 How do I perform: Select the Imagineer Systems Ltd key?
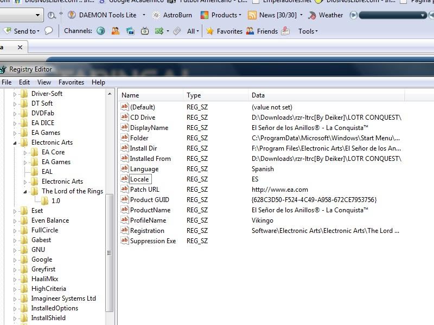(63, 298)
